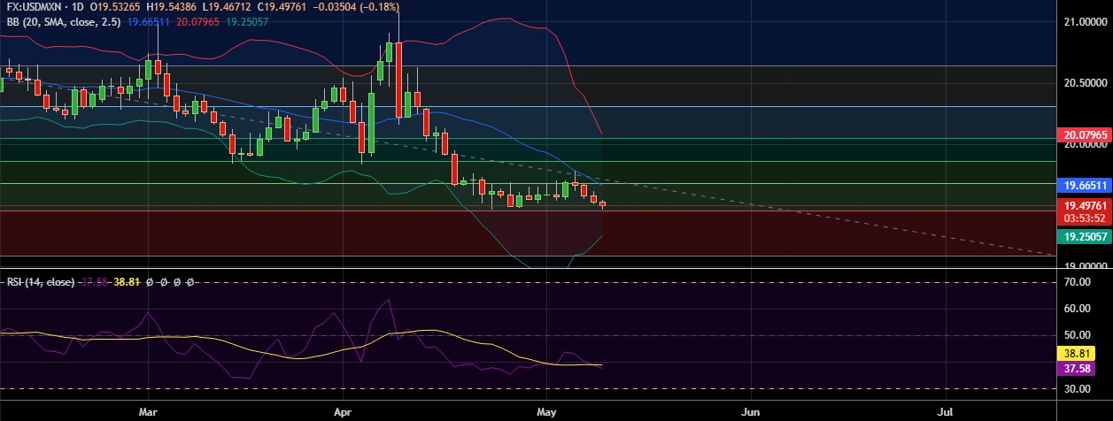This screenshot has height=421, width=1113.
Task: Click the 70.00 RSI axis label
Action: [x=1076, y=282]
